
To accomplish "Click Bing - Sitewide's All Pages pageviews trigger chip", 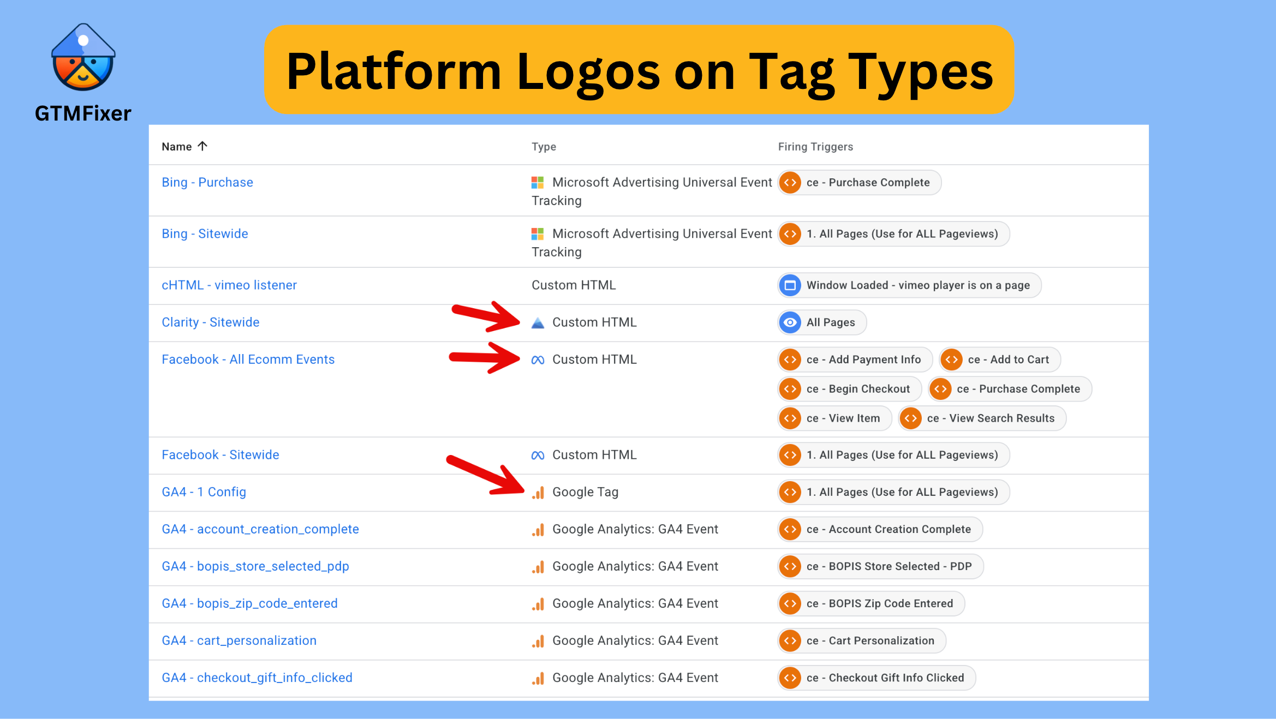I will [893, 234].
